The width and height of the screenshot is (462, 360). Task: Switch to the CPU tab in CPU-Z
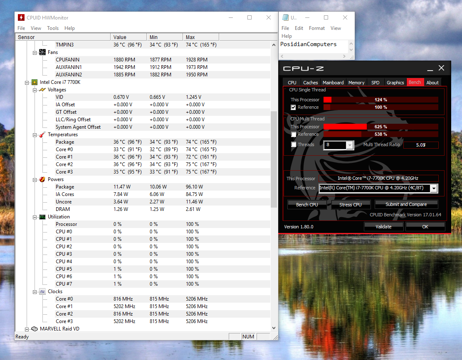click(x=292, y=83)
